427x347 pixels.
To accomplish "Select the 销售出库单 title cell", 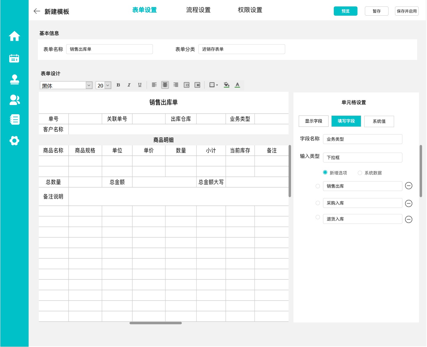I will coord(164,103).
